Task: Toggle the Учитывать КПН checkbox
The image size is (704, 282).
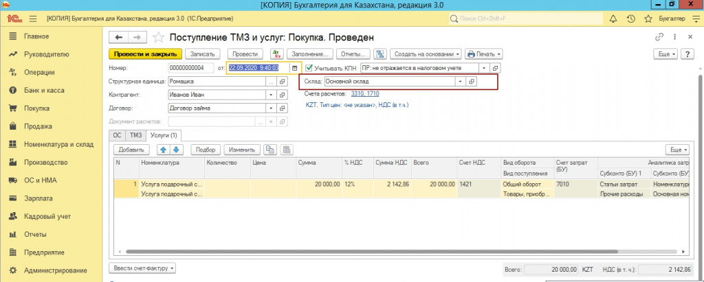Action: tap(309, 68)
